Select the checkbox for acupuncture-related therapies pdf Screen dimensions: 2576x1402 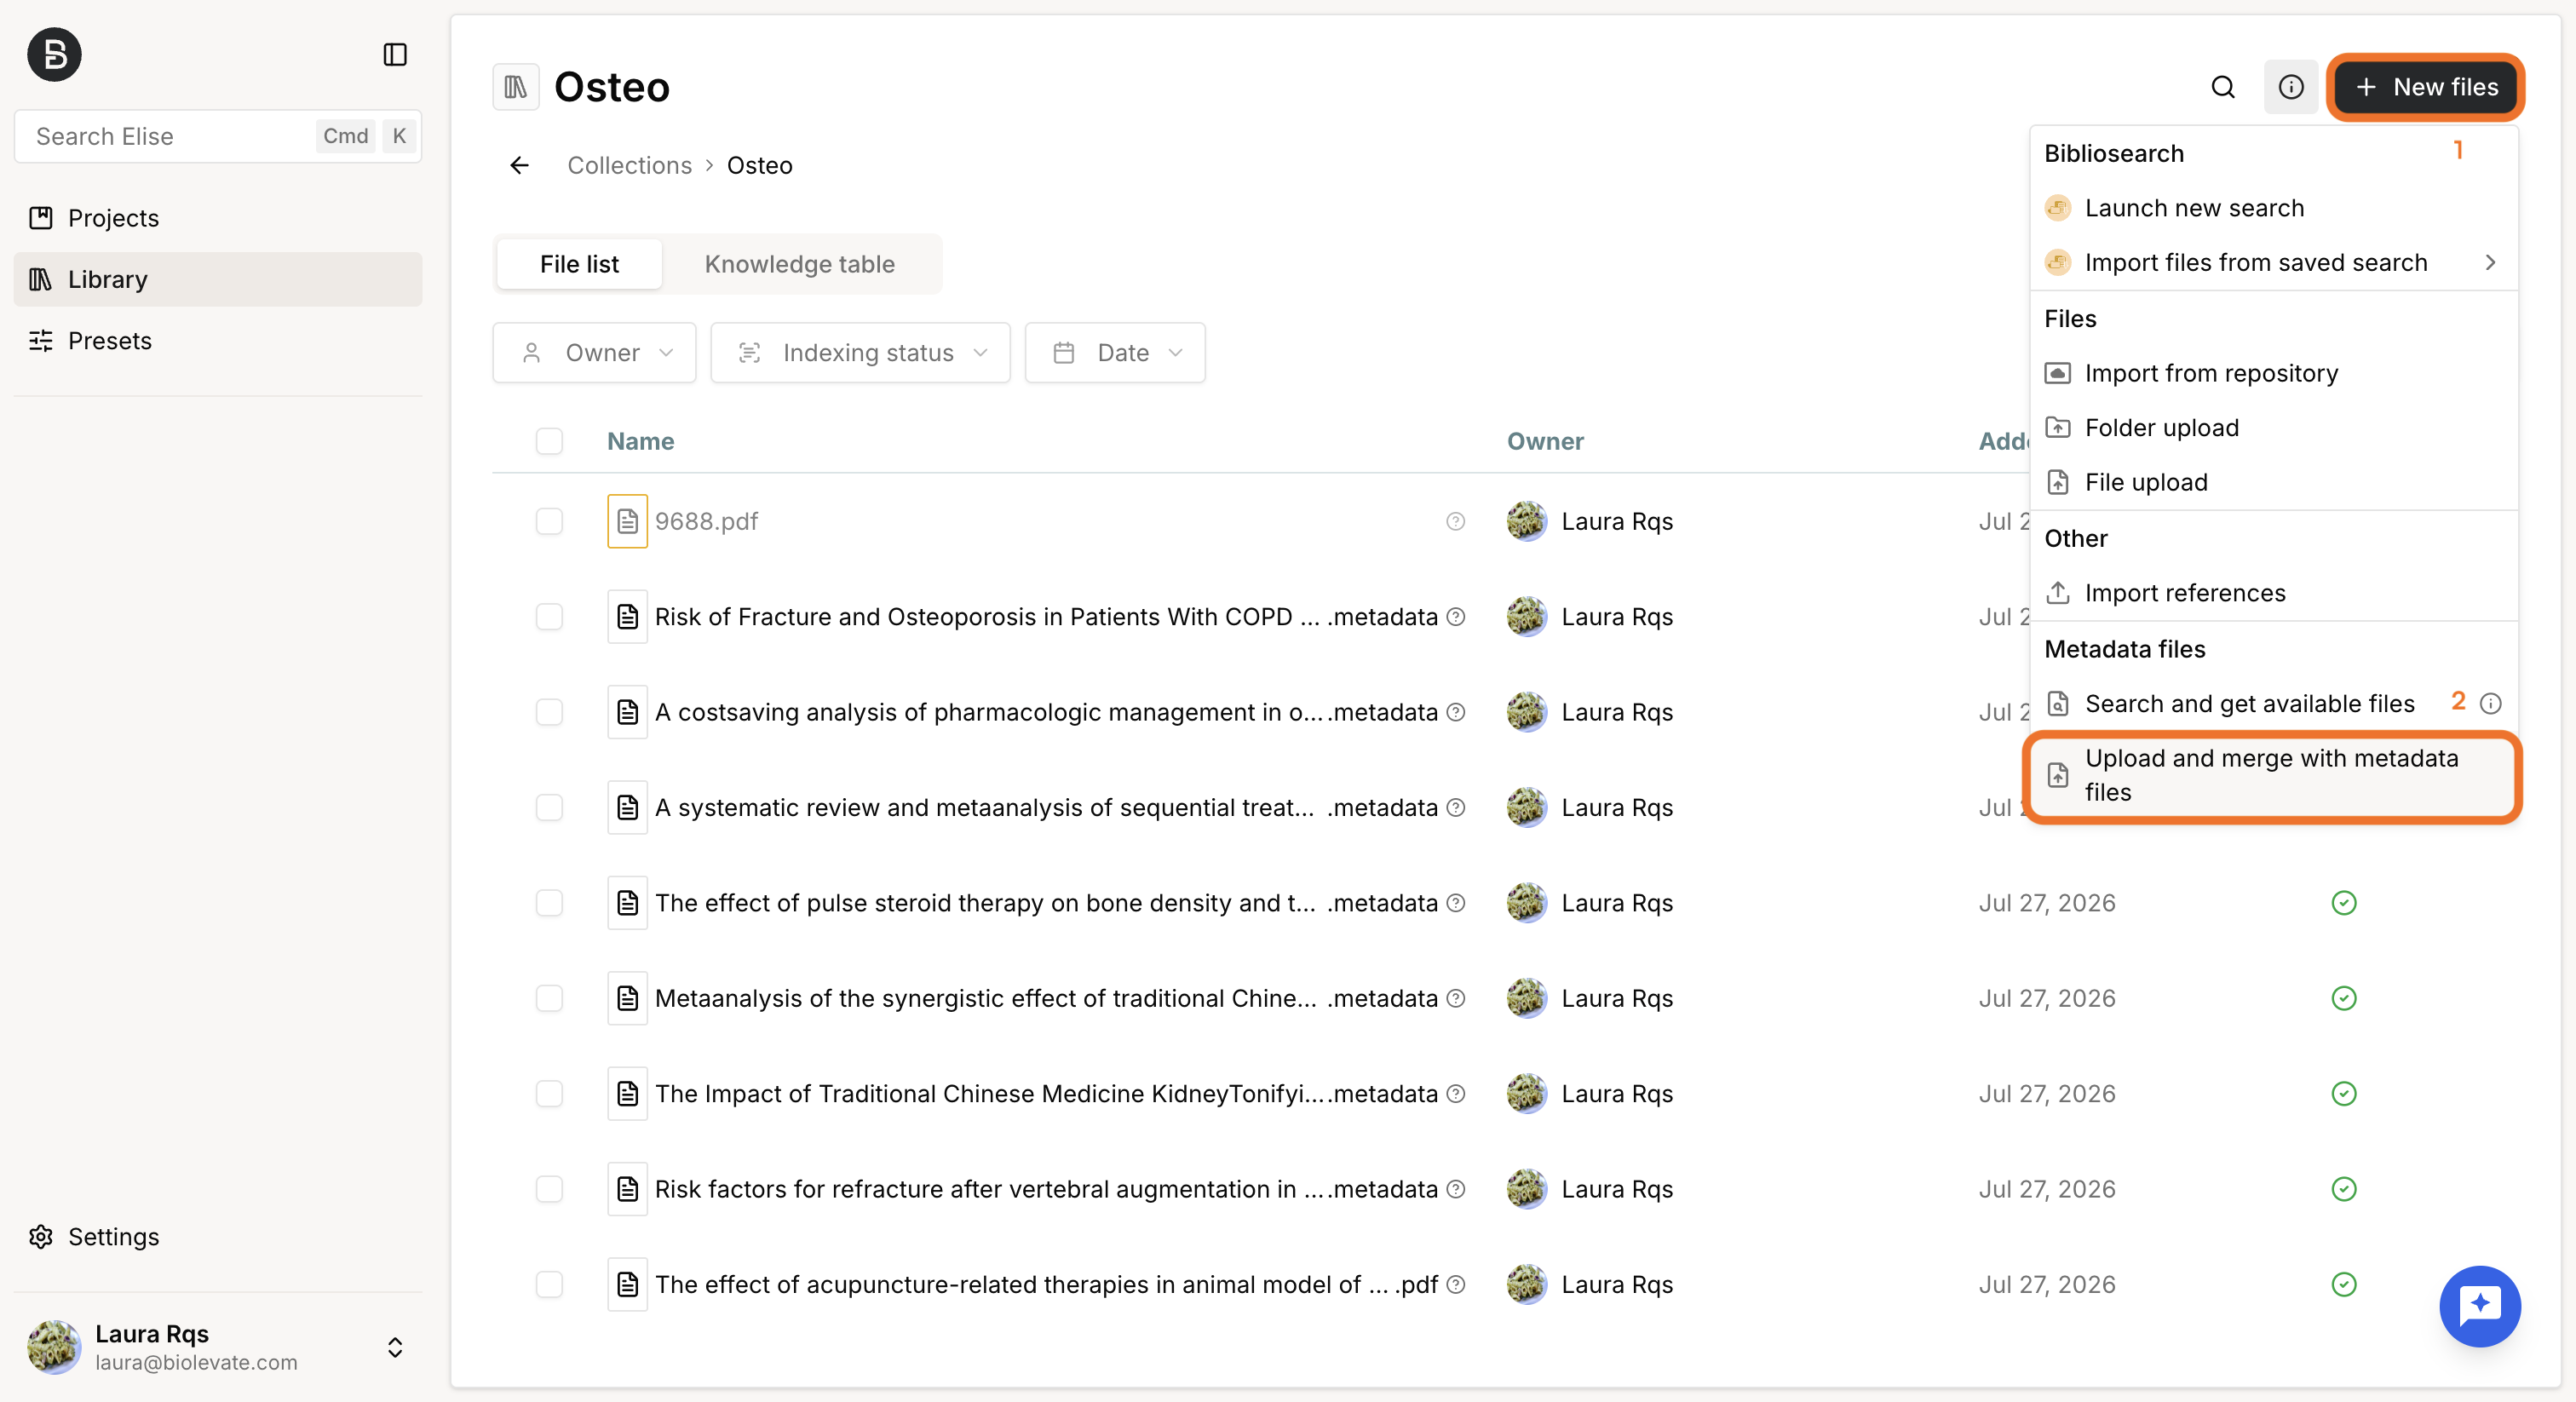point(549,1284)
